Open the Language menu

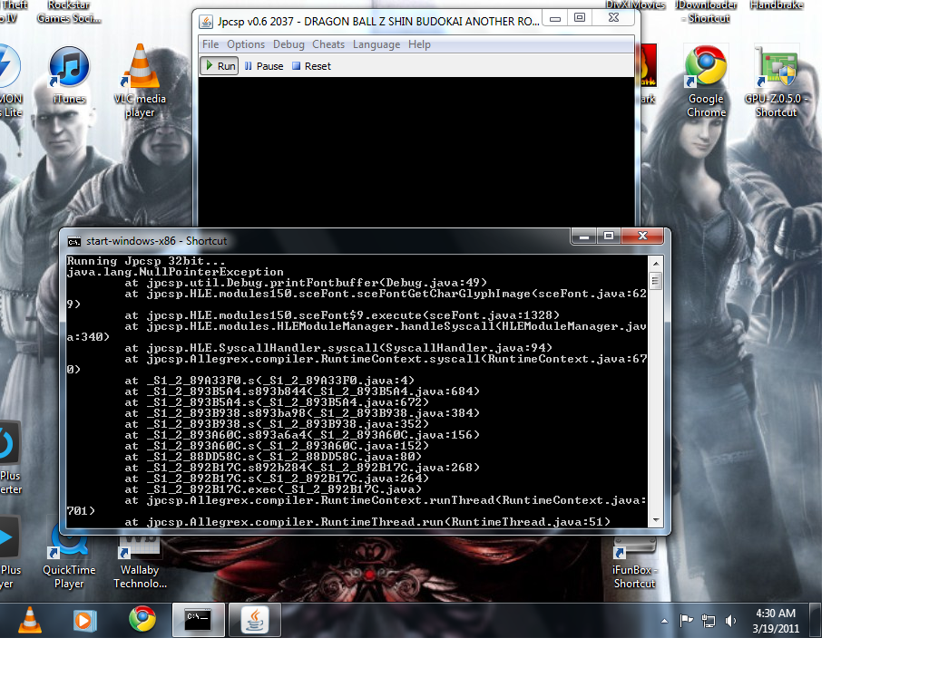pyautogui.click(x=376, y=44)
